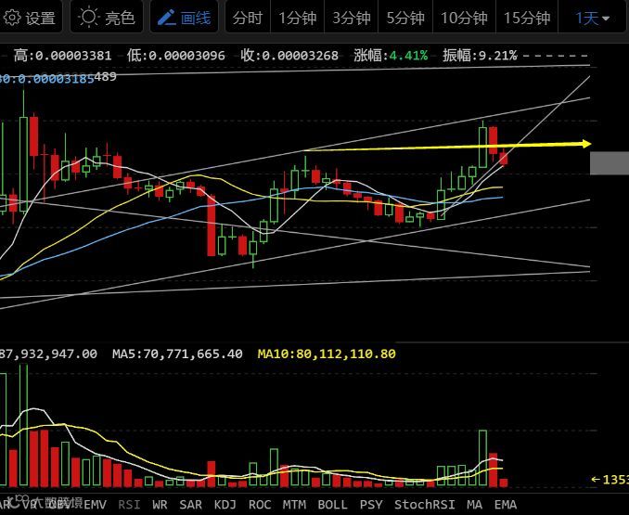Select the MA indicator

(475, 504)
